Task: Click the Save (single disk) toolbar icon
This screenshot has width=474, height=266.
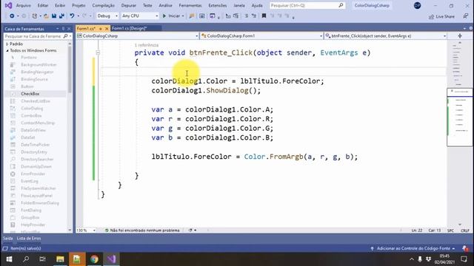Action: tap(54, 16)
